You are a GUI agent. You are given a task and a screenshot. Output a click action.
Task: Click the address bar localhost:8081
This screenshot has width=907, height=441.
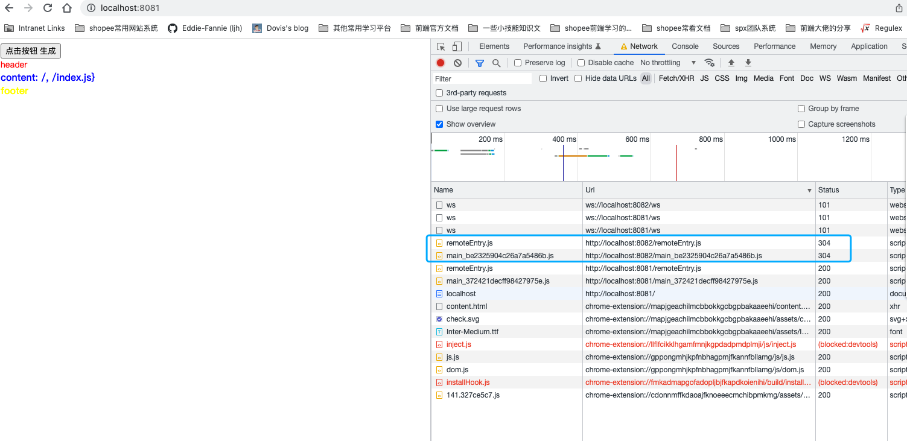click(130, 8)
